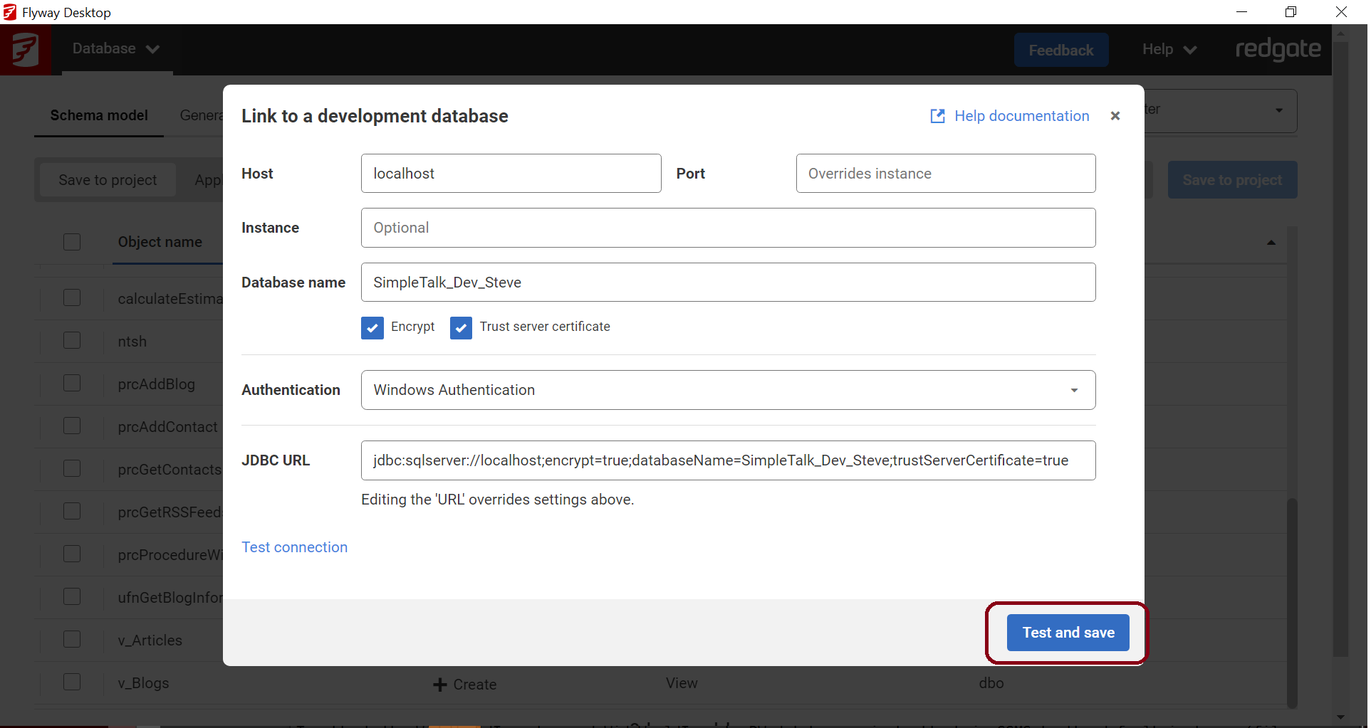Viewport: 1371px width, 728px height.
Task: Check the prcAddBlog row checkbox
Action: tap(71, 383)
